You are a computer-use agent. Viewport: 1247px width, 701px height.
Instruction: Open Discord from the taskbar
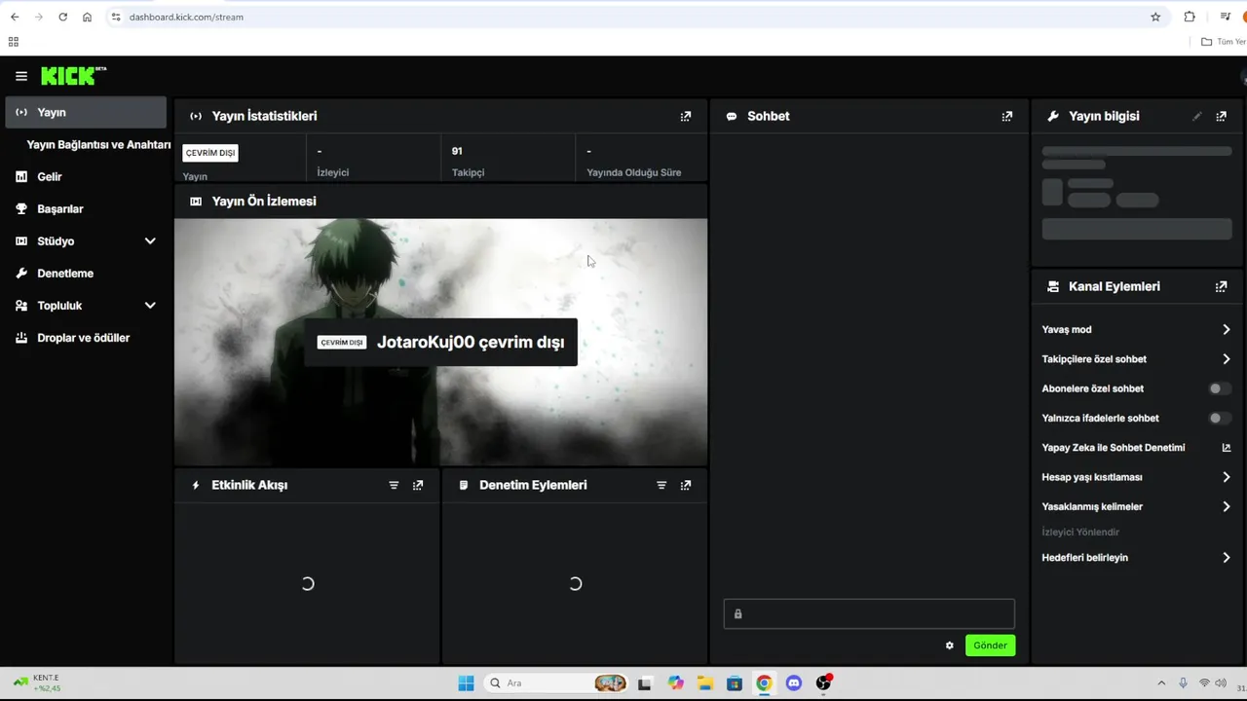pyautogui.click(x=793, y=683)
